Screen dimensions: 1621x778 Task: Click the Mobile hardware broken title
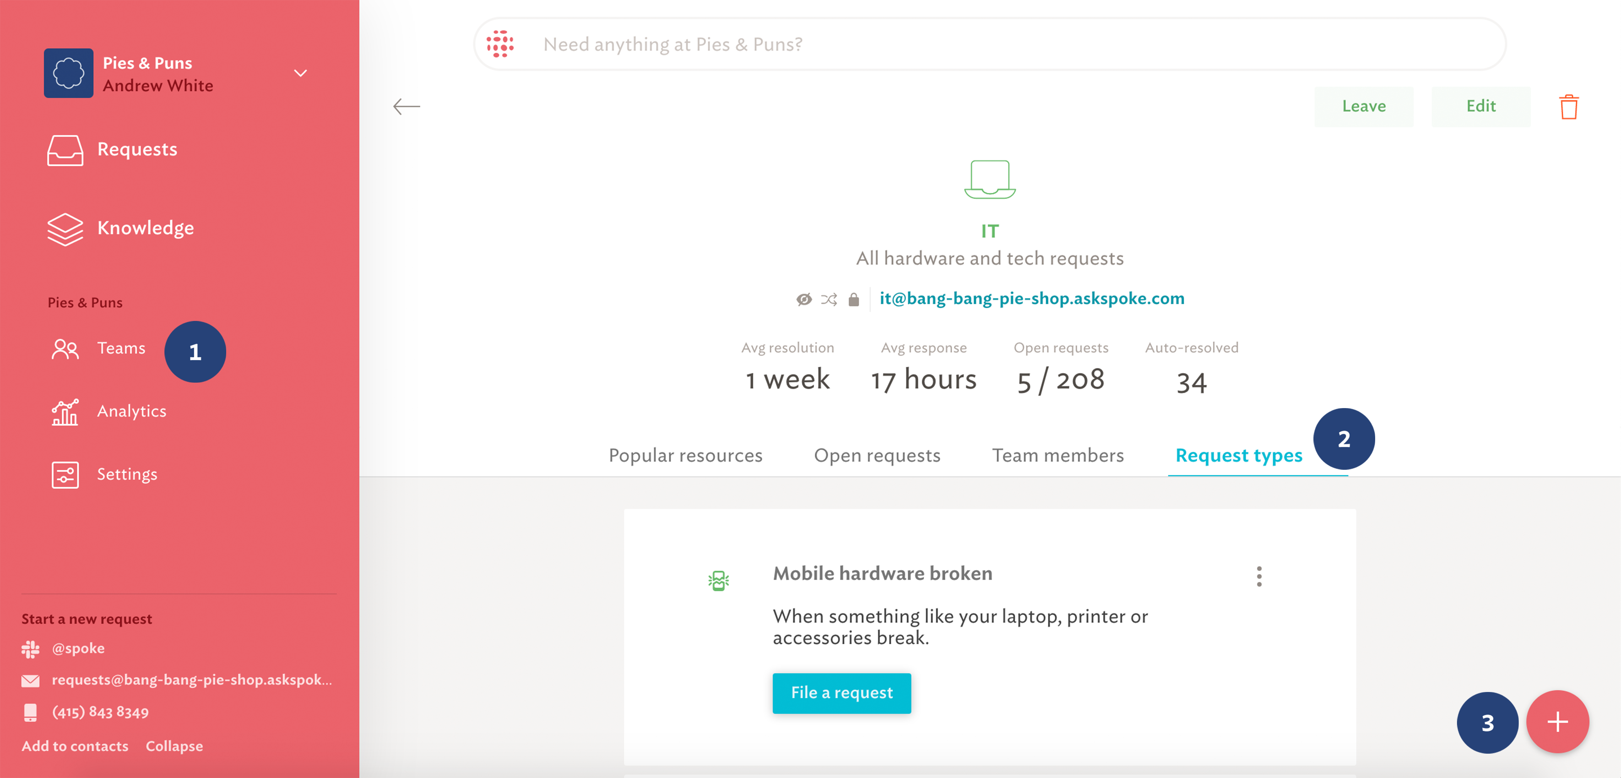(882, 574)
